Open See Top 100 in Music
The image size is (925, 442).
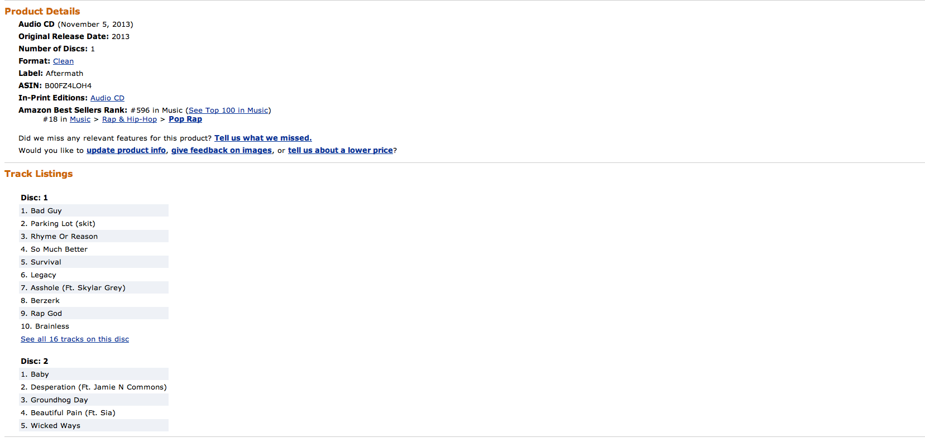click(228, 110)
